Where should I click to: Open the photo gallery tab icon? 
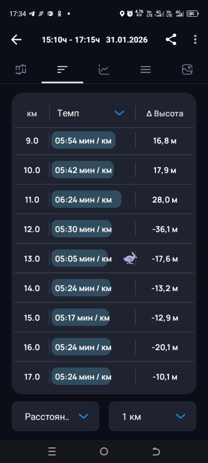[x=187, y=70]
